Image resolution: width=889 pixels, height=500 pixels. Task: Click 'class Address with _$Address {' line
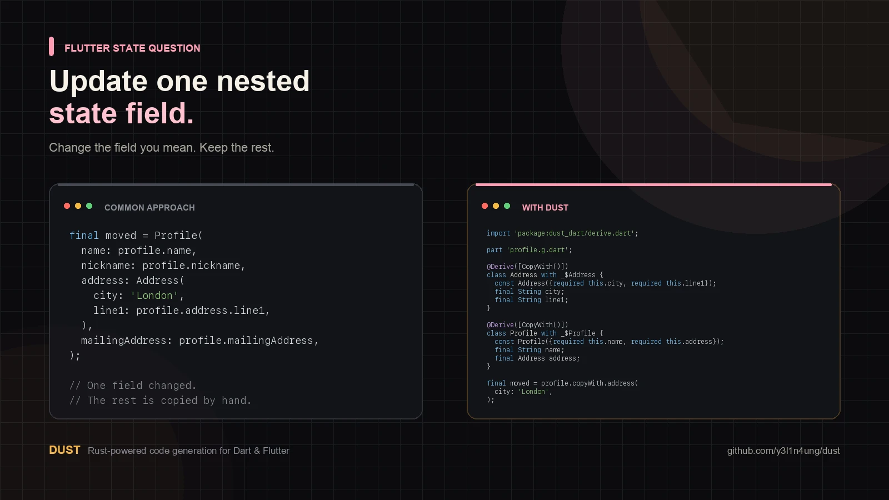coord(545,275)
